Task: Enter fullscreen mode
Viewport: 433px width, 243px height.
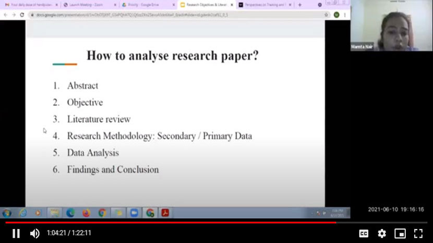Action: [418, 234]
